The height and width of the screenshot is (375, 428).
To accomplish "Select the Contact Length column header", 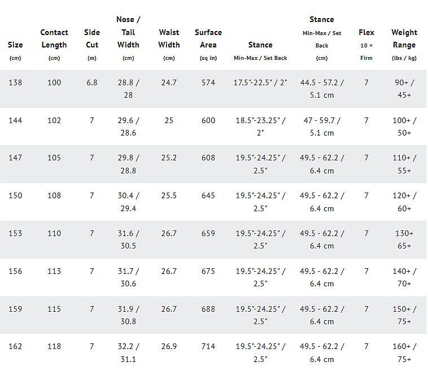I will tap(54, 38).
